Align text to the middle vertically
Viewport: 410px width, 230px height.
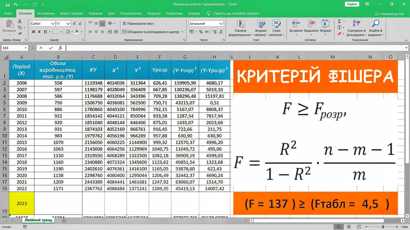click(96, 24)
